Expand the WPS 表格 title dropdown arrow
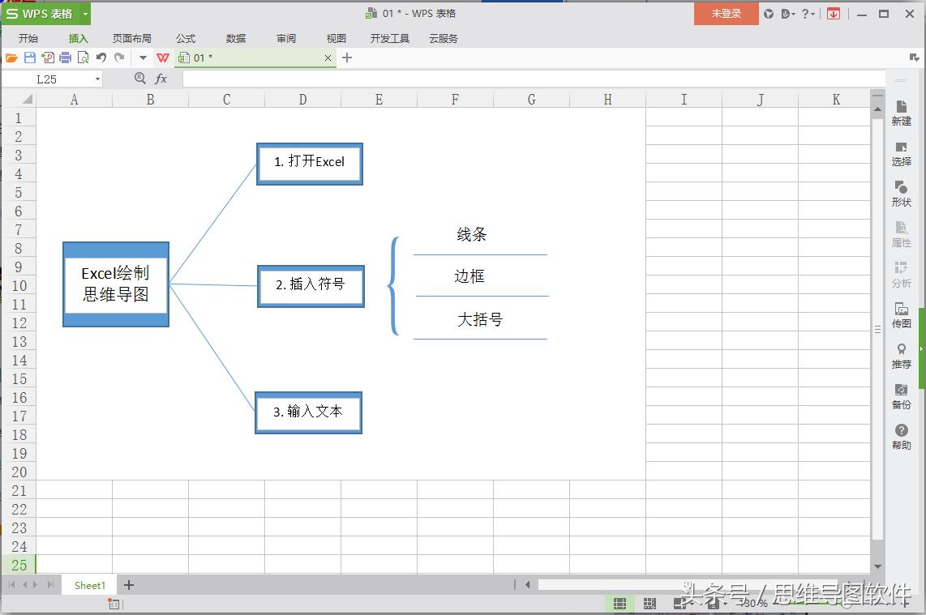Viewport: 926px width, 615px height. [x=84, y=14]
